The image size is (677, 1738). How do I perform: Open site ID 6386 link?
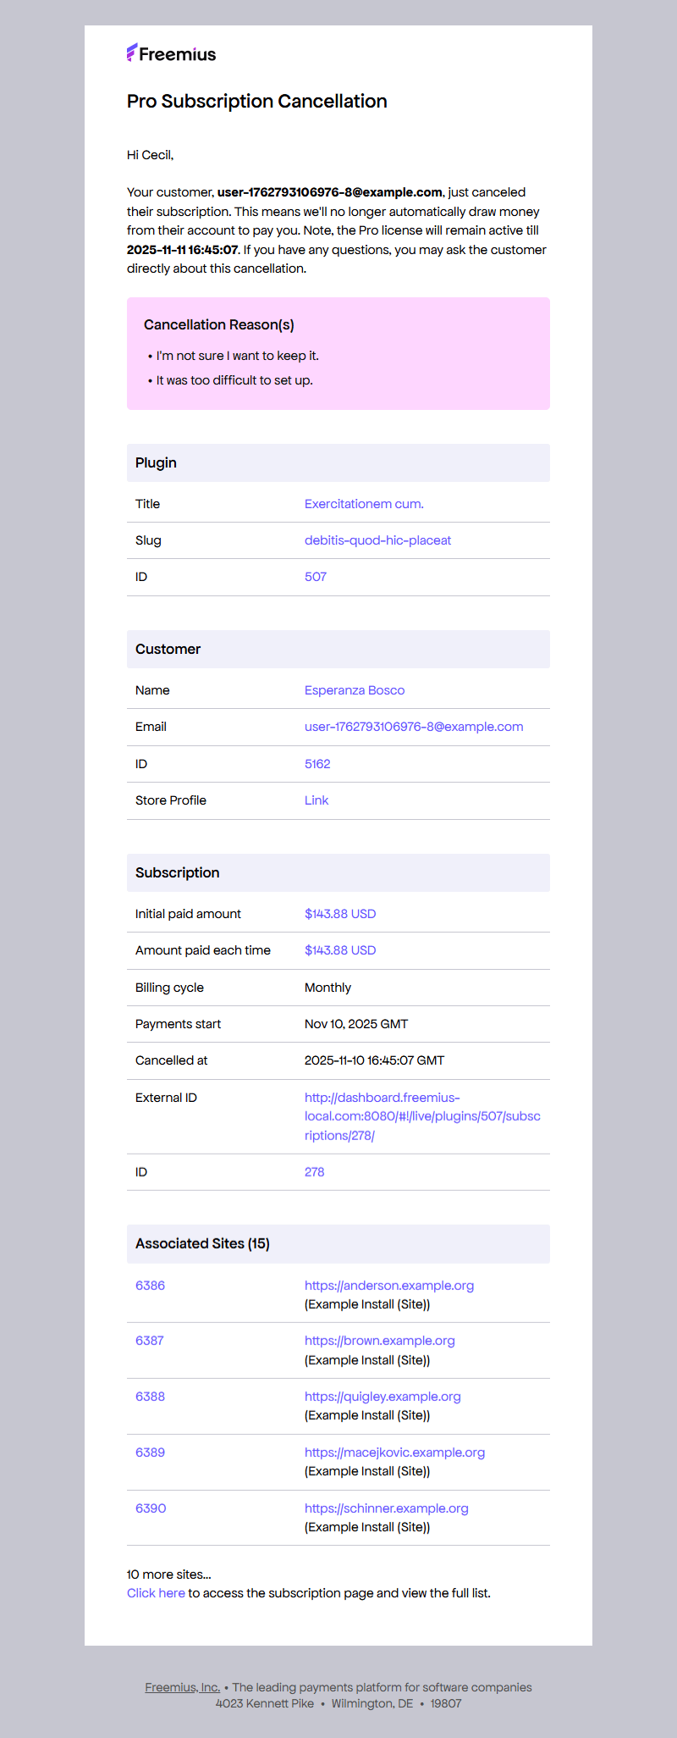point(150,1286)
